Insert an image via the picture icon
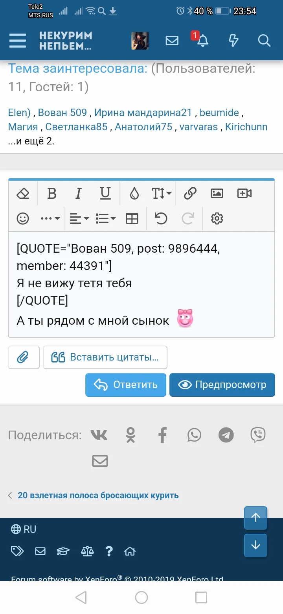Image resolution: width=283 pixels, height=614 pixels. click(x=217, y=193)
